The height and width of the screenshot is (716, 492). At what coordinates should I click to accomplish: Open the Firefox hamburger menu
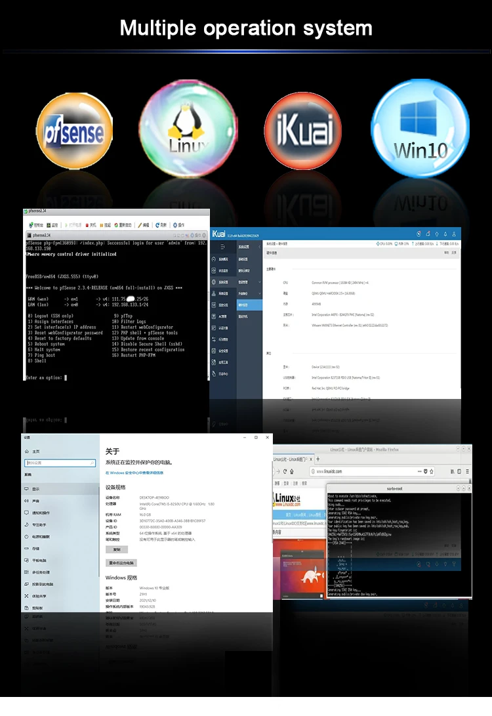(x=467, y=471)
